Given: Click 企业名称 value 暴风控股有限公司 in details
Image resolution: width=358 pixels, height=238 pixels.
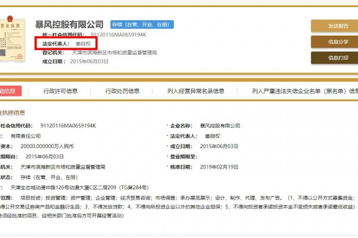Looking at the screenshot, I should tap(220, 126).
